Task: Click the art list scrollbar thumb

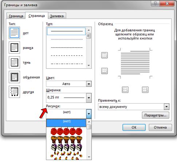Action: click(89, 127)
